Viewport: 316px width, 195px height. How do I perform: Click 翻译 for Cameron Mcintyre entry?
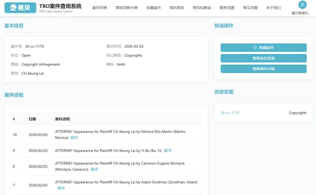click(94, 169)
